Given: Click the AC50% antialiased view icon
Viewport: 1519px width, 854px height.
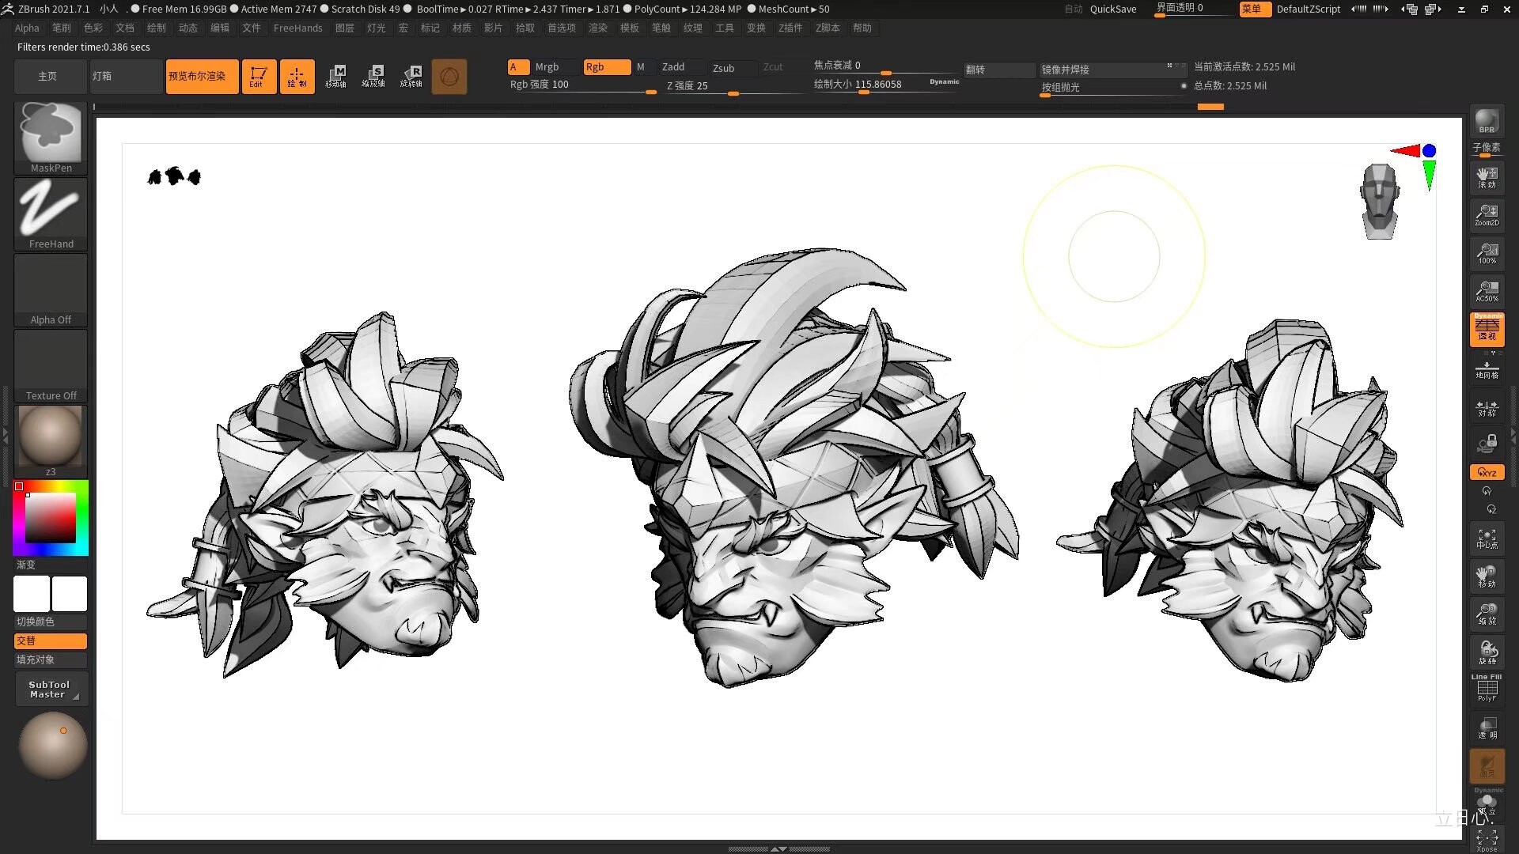Looking at the screenshot, I should pos(1487,291).
